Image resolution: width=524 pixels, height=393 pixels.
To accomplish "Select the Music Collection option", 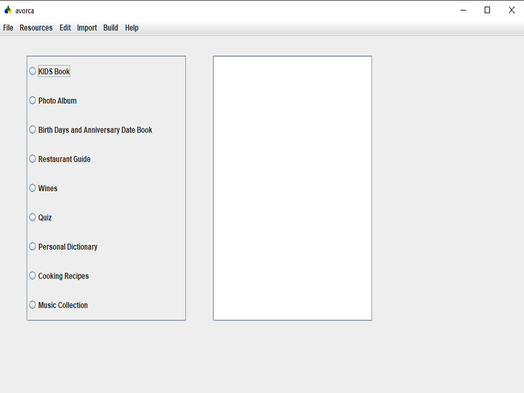I will (32, 305).
